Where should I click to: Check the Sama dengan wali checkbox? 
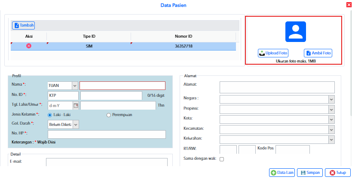[222, 159]
